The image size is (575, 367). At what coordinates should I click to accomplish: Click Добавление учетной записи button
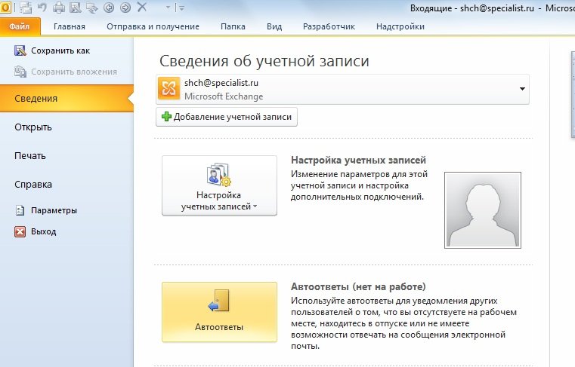pos(227,118)
